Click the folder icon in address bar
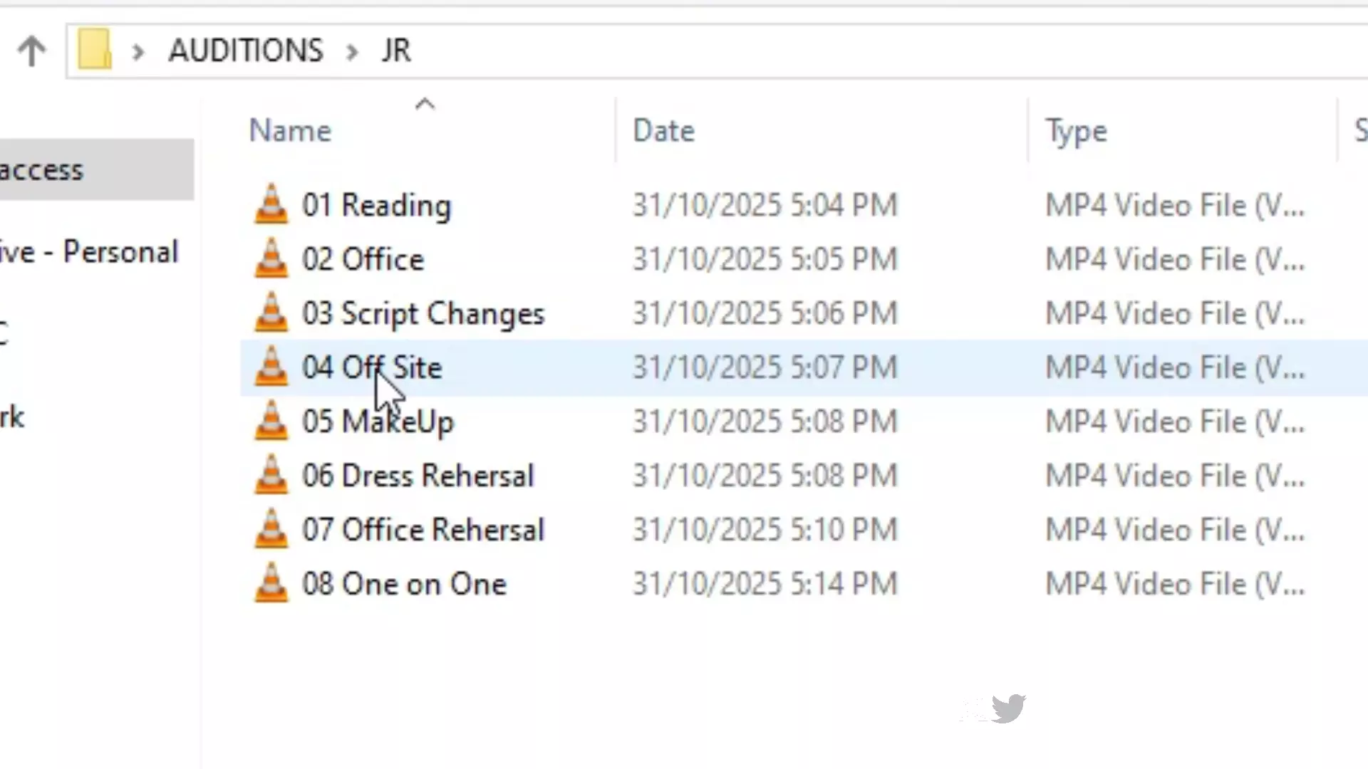This screenshot has width=1368, height=769. point(95,50)
